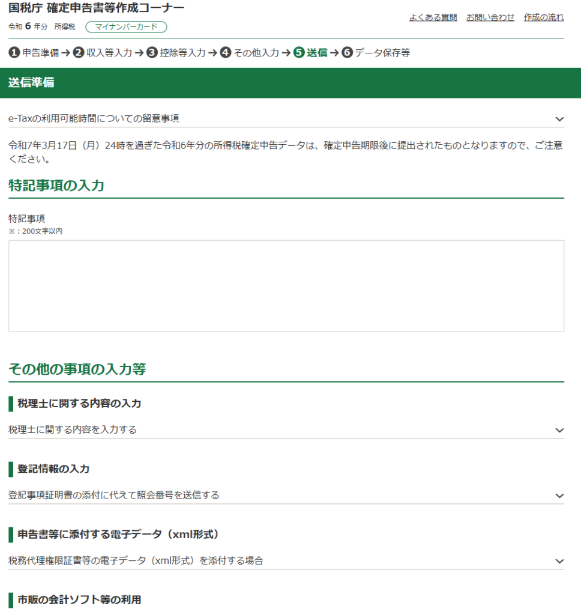Click the chevron arrow on 税理士に関する内容を入力する
Screen dimensions: 581x615
[559, 430]
